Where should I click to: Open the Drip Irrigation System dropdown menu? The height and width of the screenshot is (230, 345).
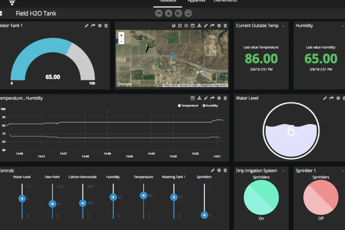[x=283, y=171]
